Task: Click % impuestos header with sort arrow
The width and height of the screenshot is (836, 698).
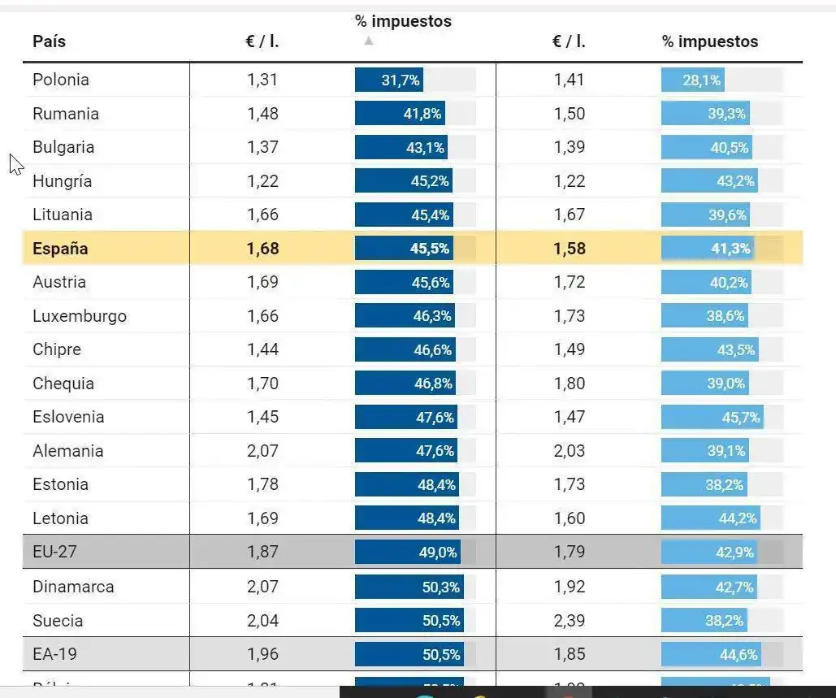Action: [403, 22]
